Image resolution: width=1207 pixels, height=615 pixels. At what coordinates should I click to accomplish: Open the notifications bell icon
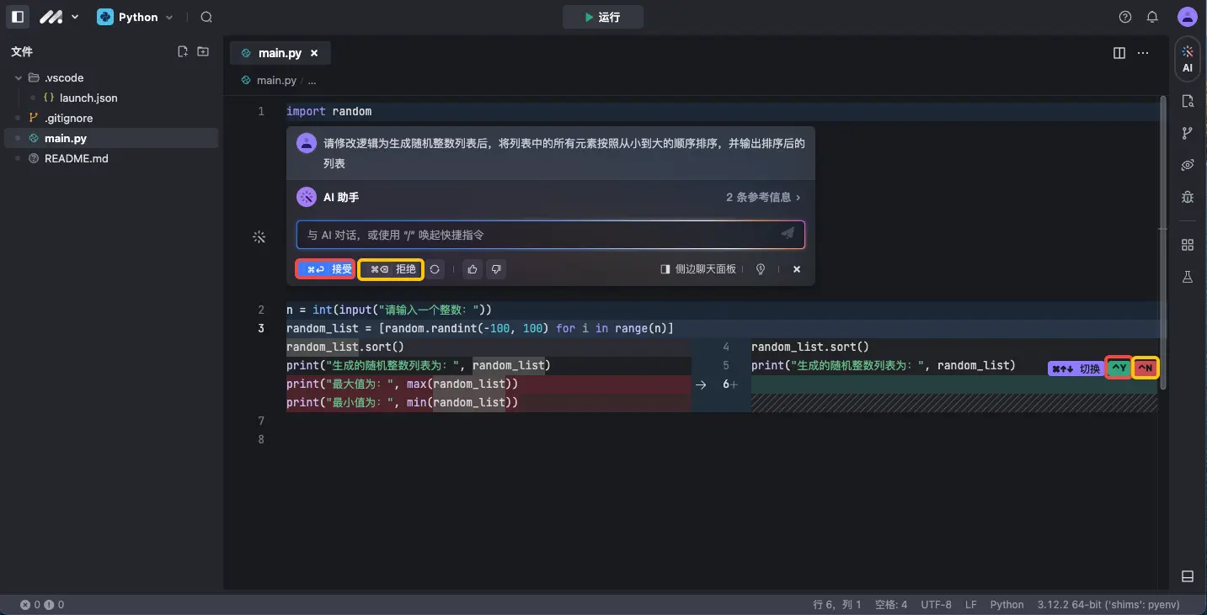point(1152,17)
